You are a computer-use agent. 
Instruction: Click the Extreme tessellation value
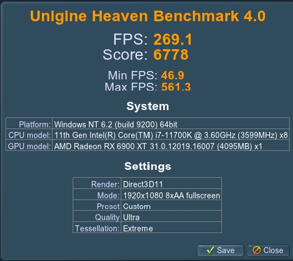(138, 229)
